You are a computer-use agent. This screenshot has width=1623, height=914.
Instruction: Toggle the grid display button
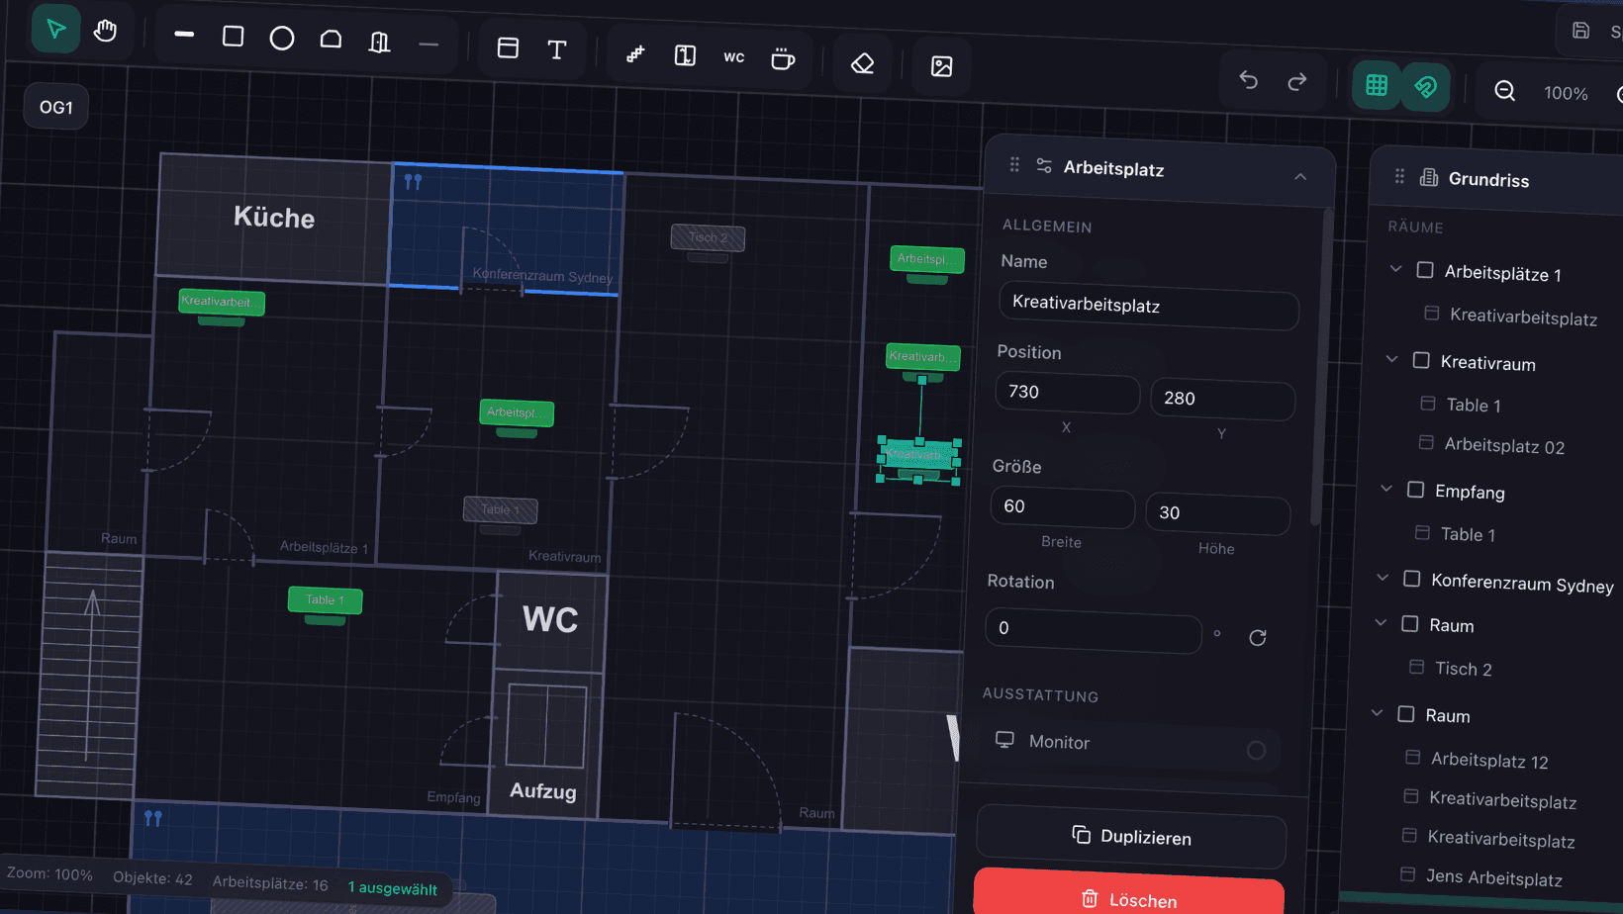coord(1377,85)
